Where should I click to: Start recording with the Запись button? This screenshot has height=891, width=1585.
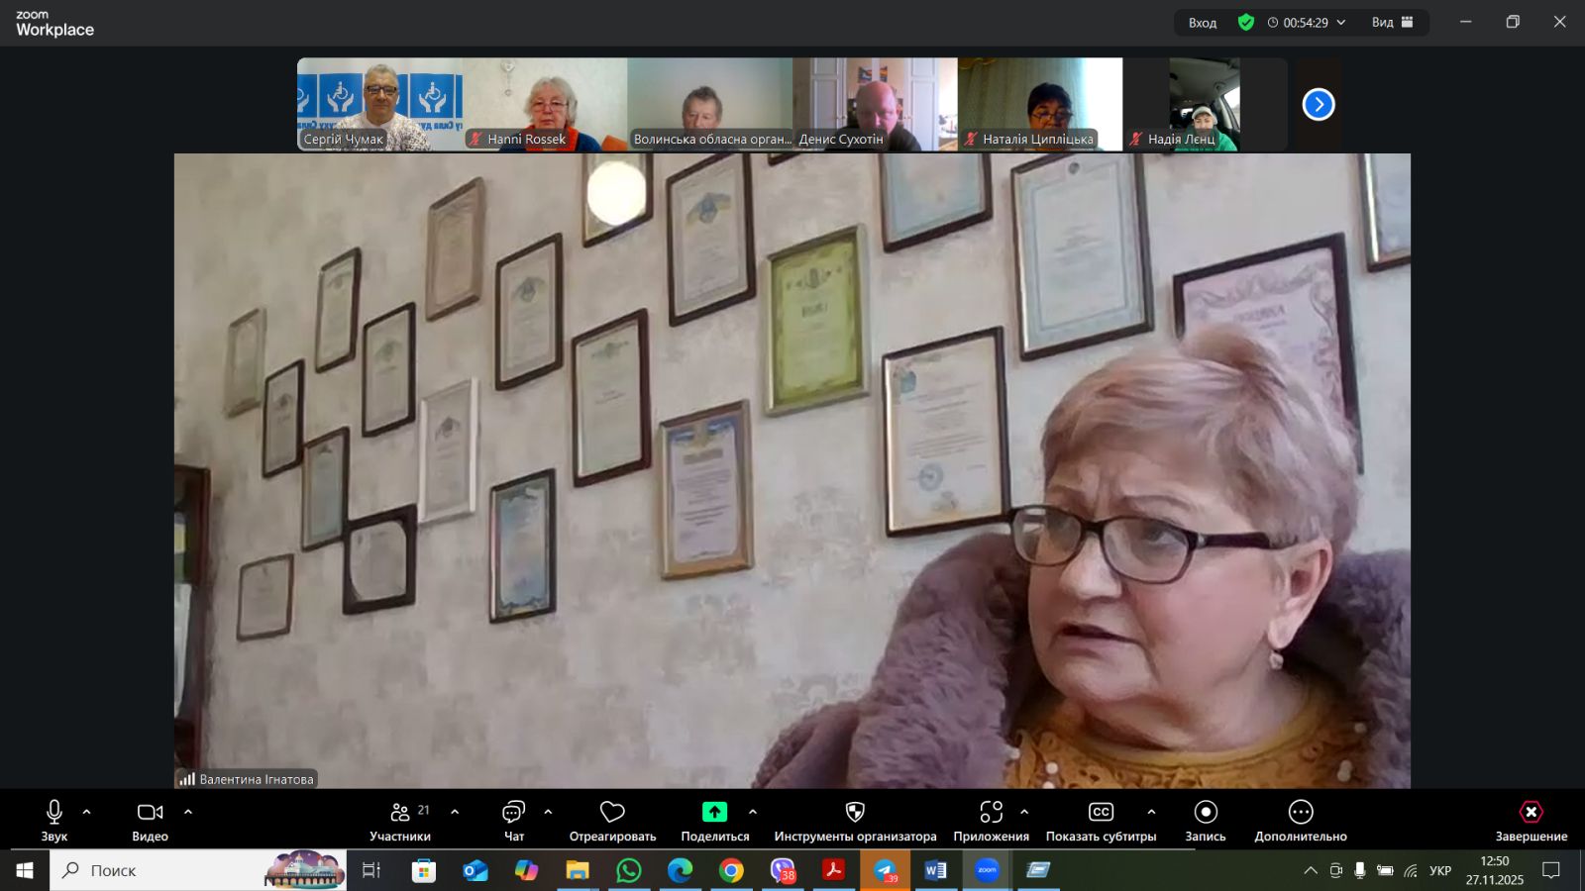tap(1205, 820)
